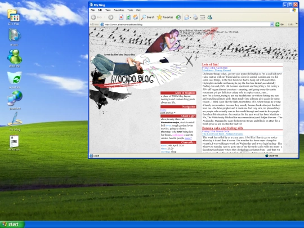The width and height of the screenshot is (304, 228).
Task: Click the 'Maritime - Young Alumni' song line
Action: 216,70
